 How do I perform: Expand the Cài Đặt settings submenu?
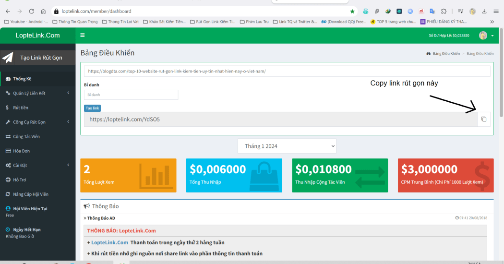pyautogui.click(x=37, y=165)
